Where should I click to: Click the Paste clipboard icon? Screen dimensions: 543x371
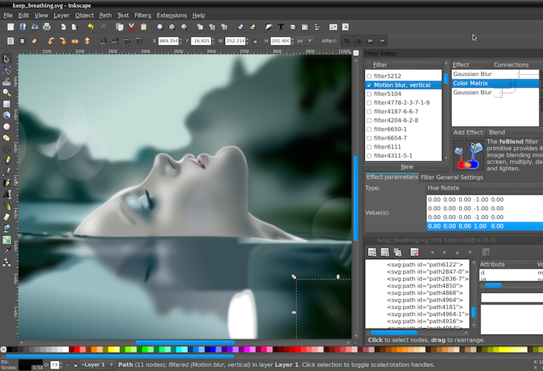(143, 27)
